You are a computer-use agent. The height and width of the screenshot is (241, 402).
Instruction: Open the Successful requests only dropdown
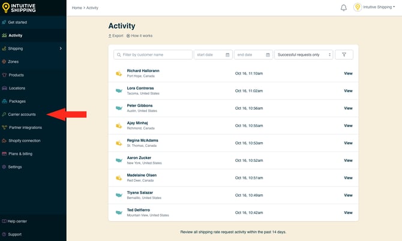[x=304, y=55]
